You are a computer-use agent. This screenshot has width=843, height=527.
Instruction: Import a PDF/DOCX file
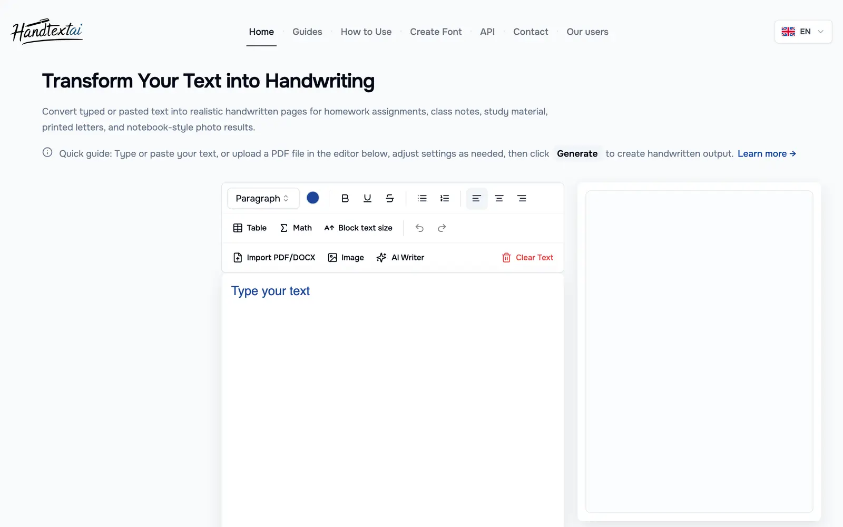pos(274,257)
